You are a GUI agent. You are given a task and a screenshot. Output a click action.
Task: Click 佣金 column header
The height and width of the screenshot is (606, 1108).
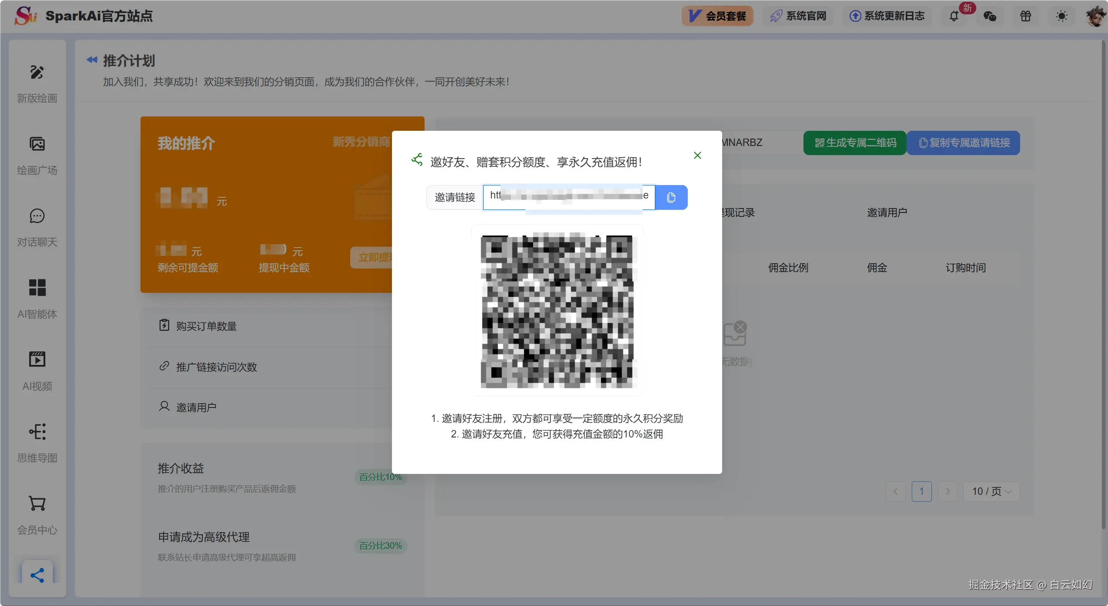[877, 268]
